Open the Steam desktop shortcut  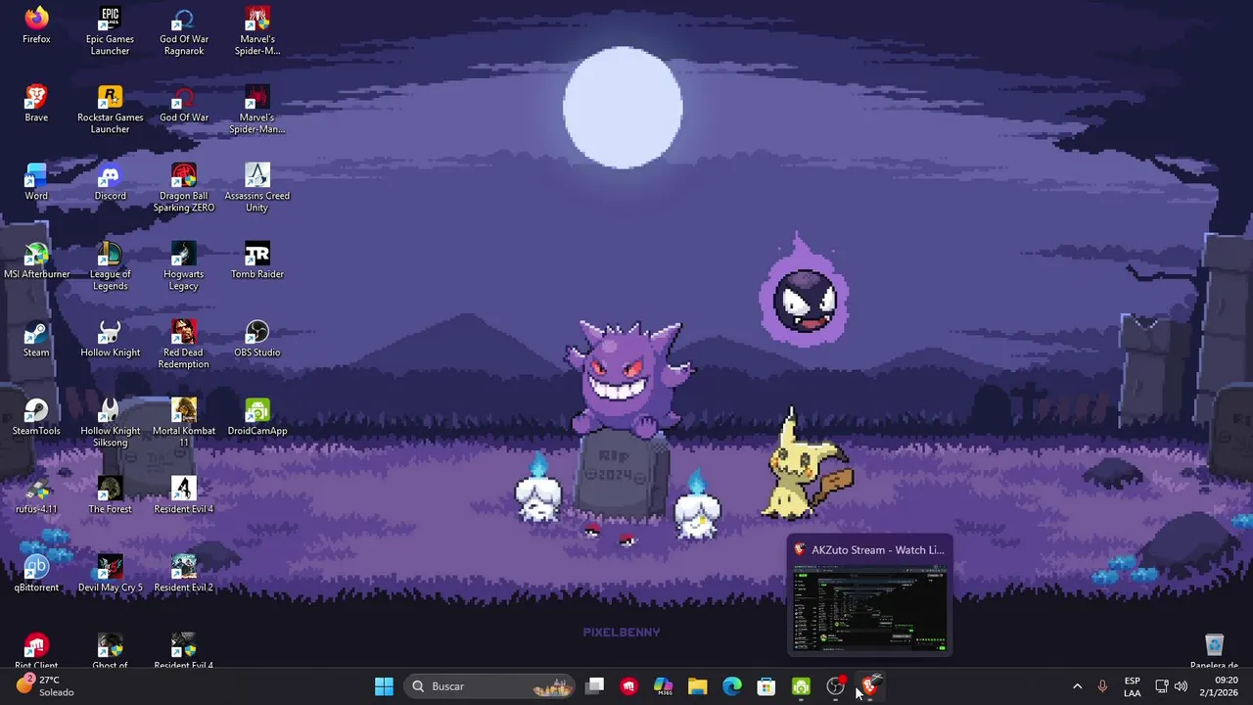(36, 339)
